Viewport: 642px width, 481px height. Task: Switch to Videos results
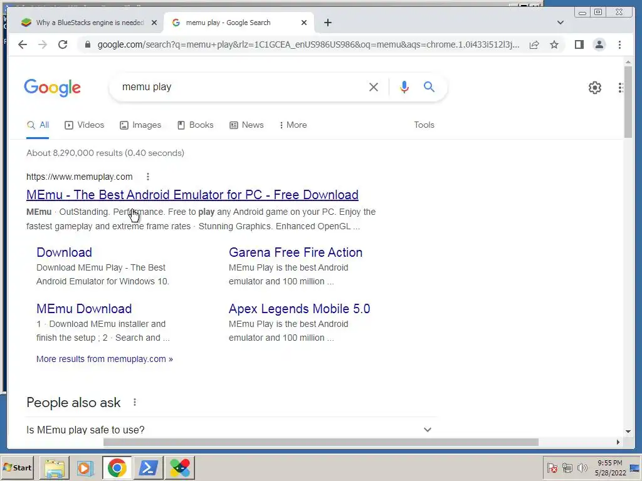click(85, 125)
